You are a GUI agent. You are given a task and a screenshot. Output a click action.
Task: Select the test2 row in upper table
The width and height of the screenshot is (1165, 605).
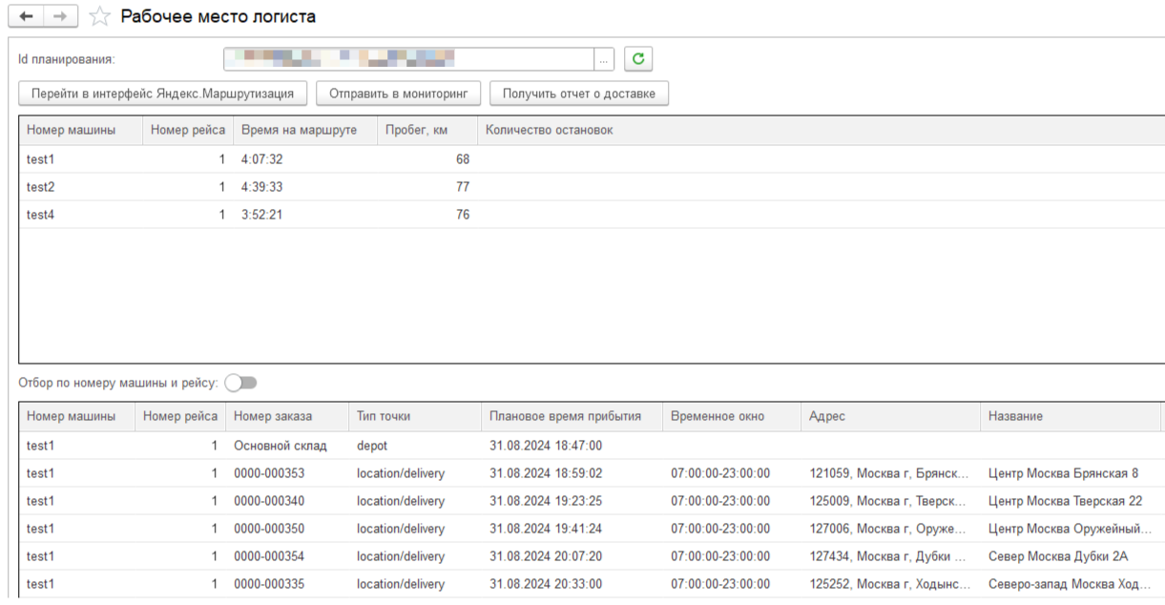(41, 187)
